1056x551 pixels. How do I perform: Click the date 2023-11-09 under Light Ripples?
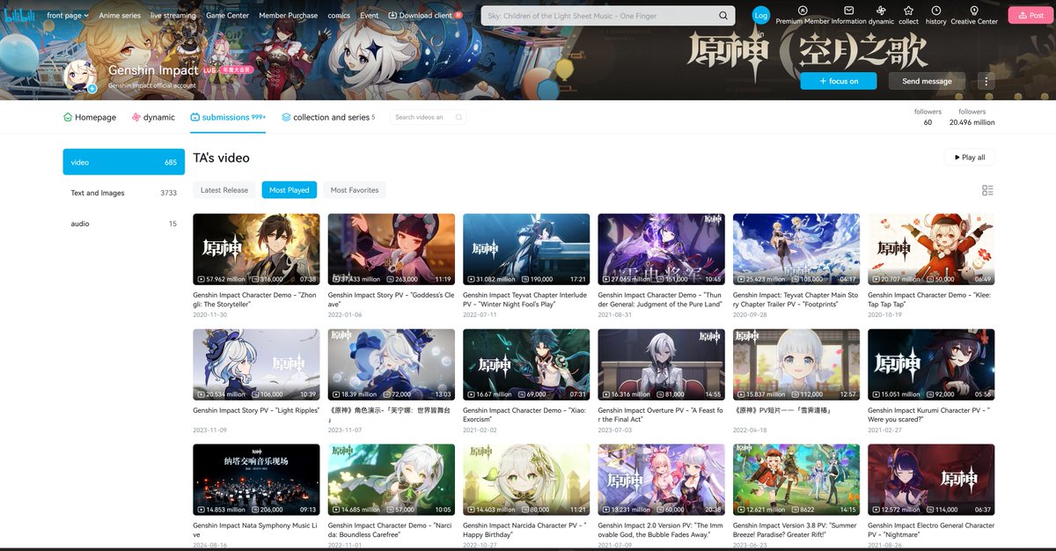(209, 430)
